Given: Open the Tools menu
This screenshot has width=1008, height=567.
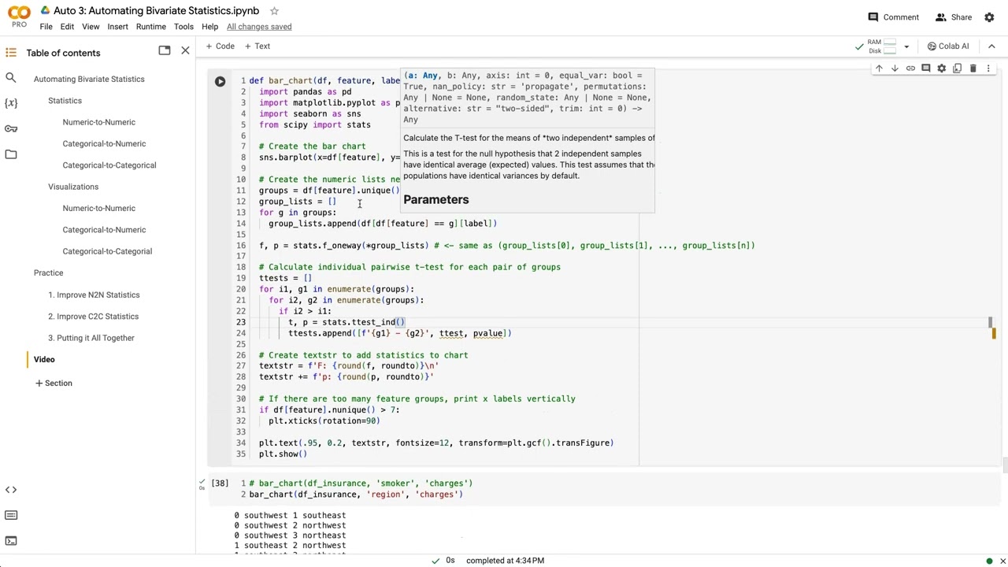Looking at the screenshot, I should pyautogui.click(x=183, y=27).
